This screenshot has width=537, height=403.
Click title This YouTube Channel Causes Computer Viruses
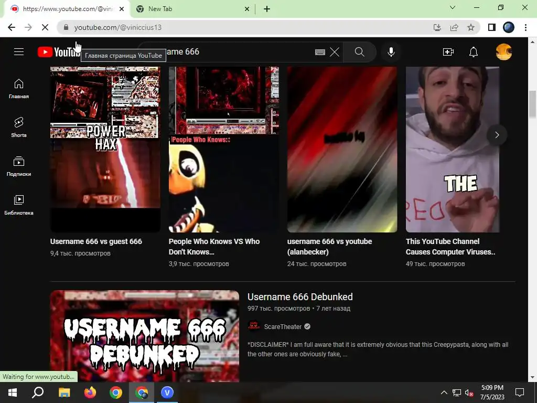(x=450, y=247)
